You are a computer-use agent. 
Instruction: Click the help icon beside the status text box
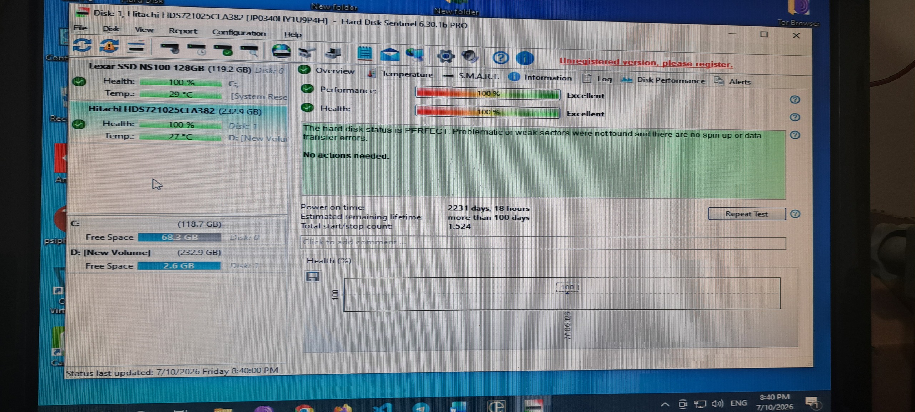(795, 135)
